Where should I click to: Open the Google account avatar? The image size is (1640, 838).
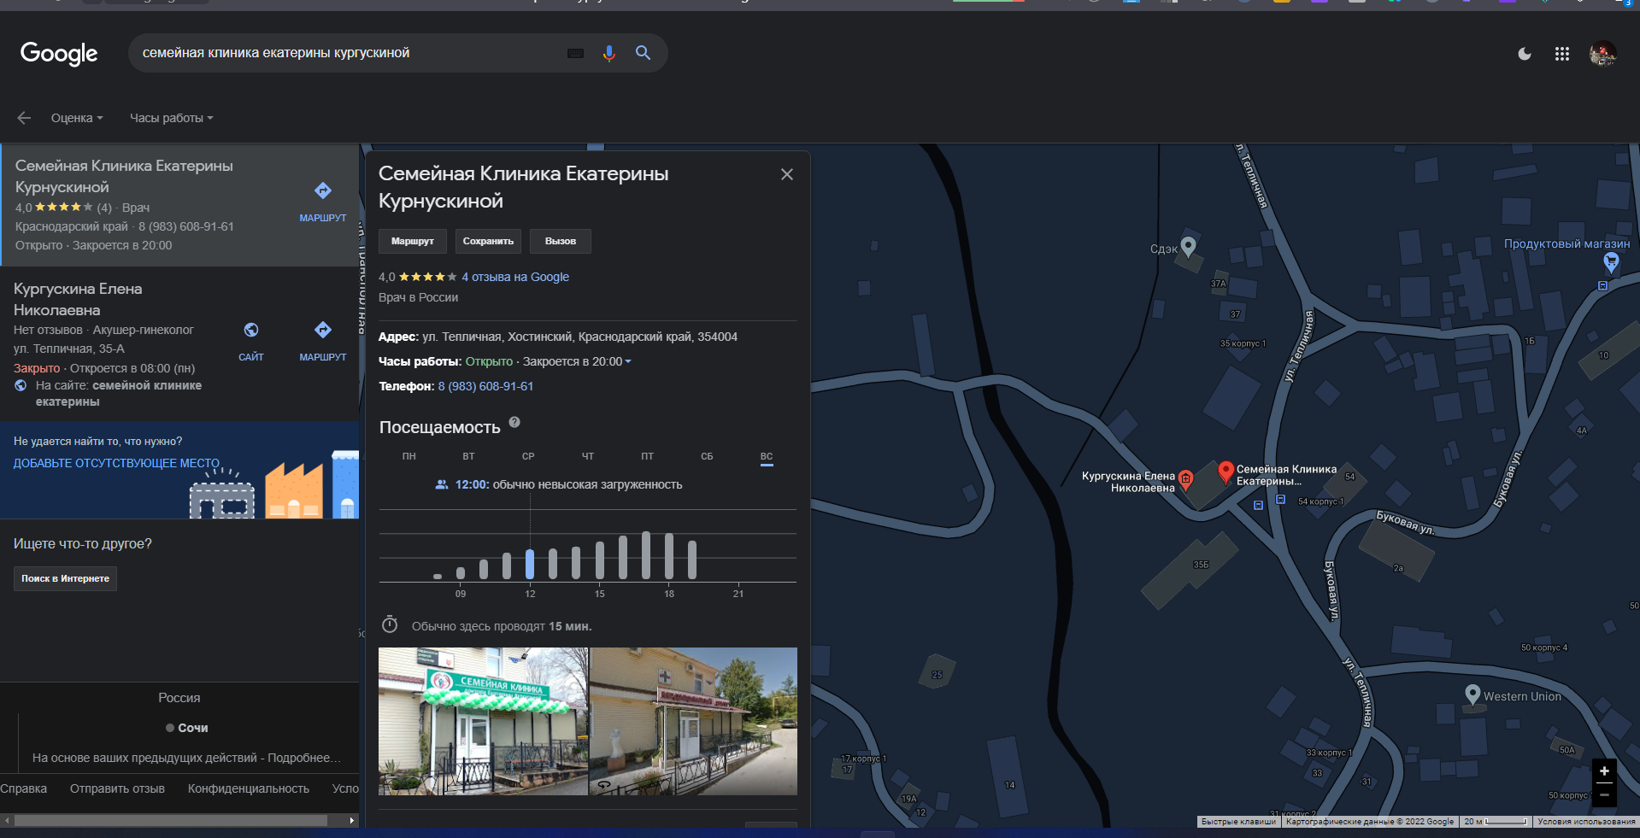tap(1603, 54)
